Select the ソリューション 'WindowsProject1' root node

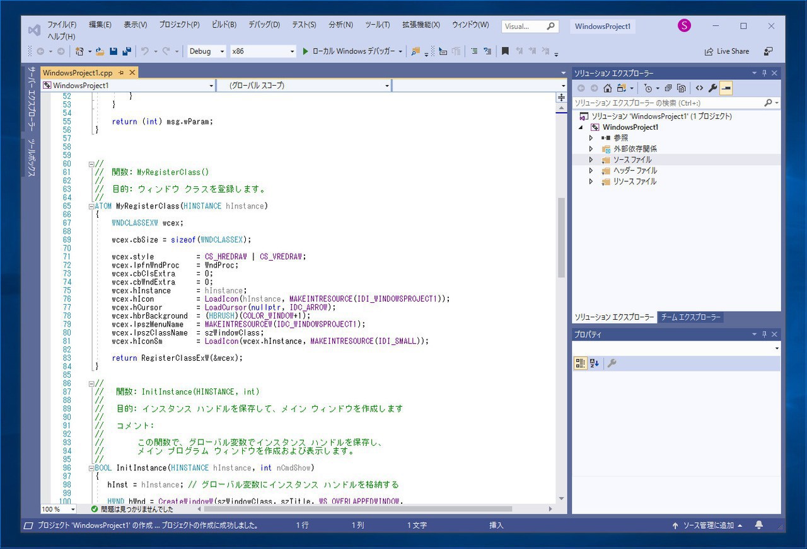point(654,116)
